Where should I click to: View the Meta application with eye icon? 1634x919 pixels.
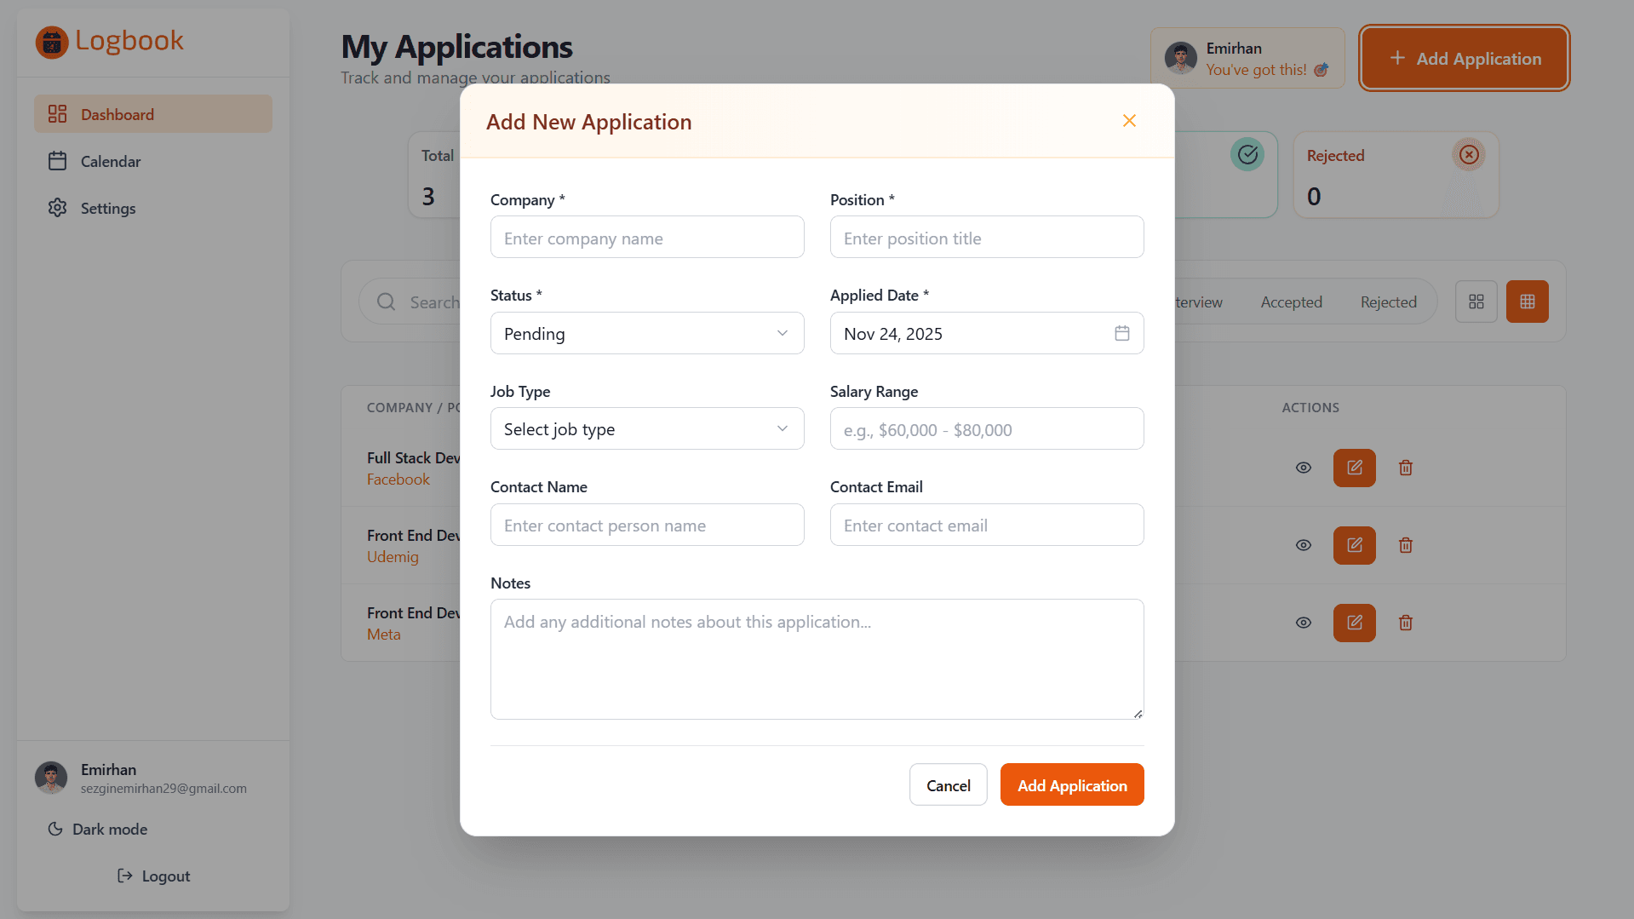pos(1304,623)
